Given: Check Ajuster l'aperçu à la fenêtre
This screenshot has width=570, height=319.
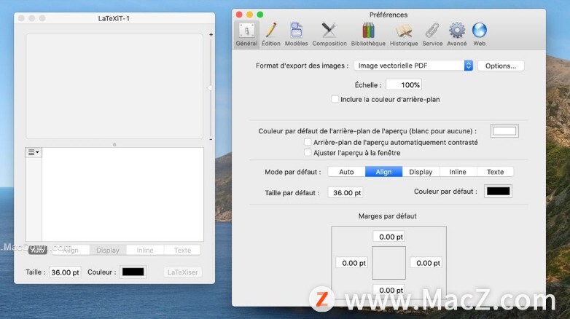Looking at the screenshot, I should [308, 153].
